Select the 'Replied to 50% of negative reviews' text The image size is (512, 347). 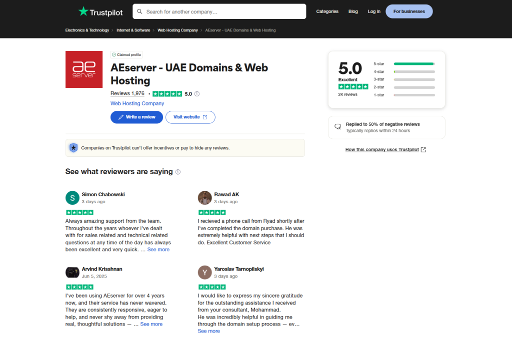[x=382, y=124]
